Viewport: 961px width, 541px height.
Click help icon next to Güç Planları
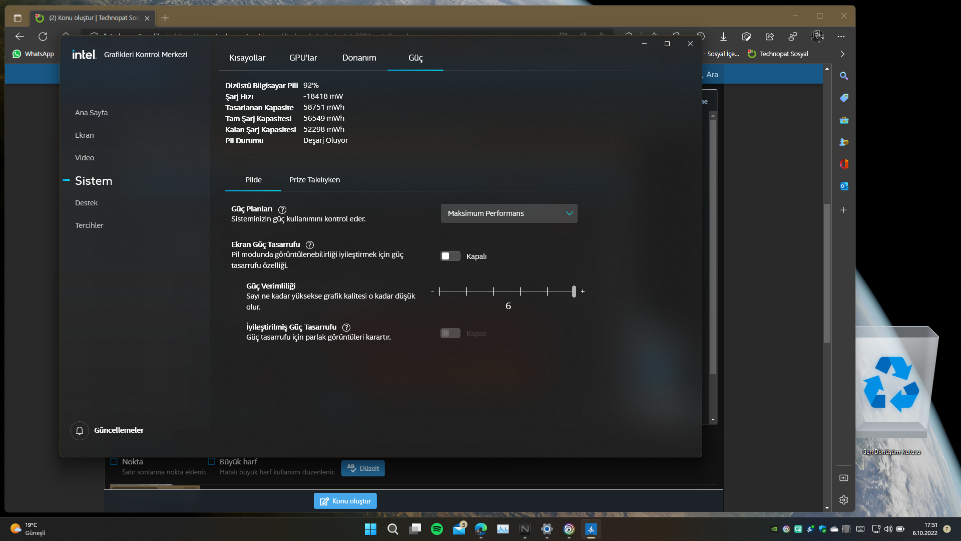(x=282, y=210)
